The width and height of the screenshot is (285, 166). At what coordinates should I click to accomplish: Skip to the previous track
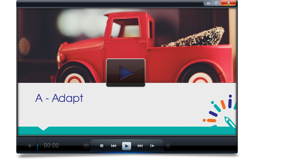pyautogui.click(x=114, y=146)
